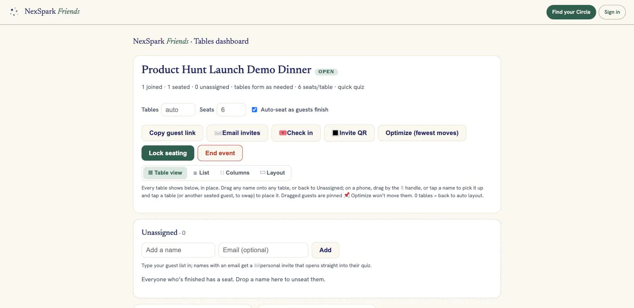Click the End event button
Viewport: 634px width, 308px height.
(x=220, y=153)
